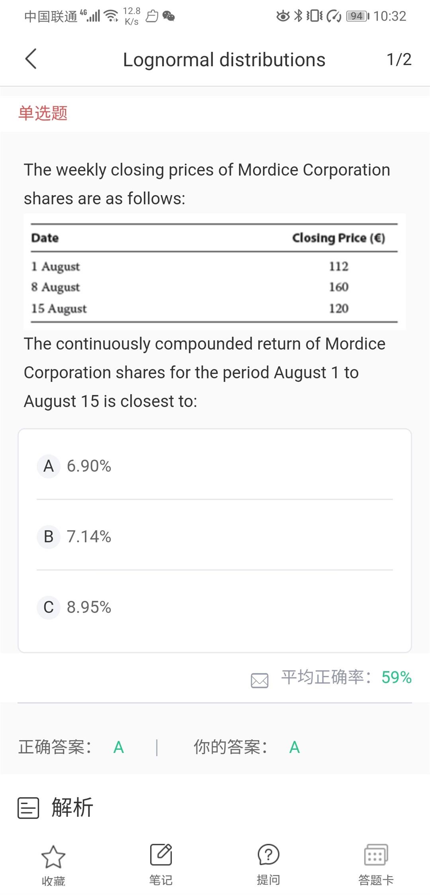430x895 pixels.
Task: Tap the question mark ask icon
Action: tap(268, 854)
